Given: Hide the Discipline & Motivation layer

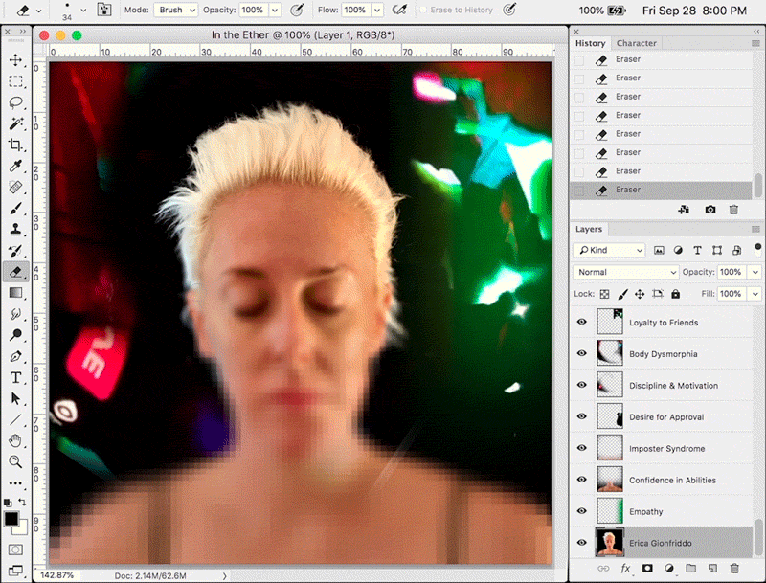Looking at the screenshot, I should click(582, 385).
